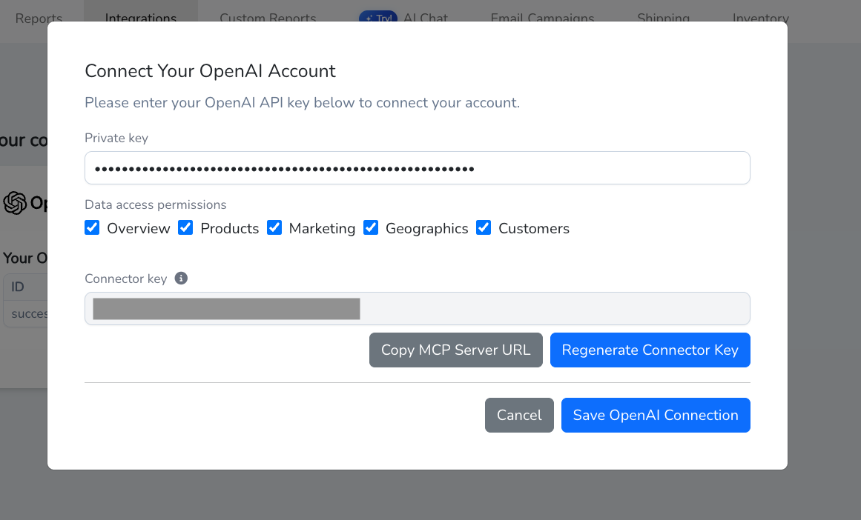Image resolution: width=861 pixels, height=520 pixels.
Task: Click the Try! badge next to AI Chat
Action: tap(378, 16)
